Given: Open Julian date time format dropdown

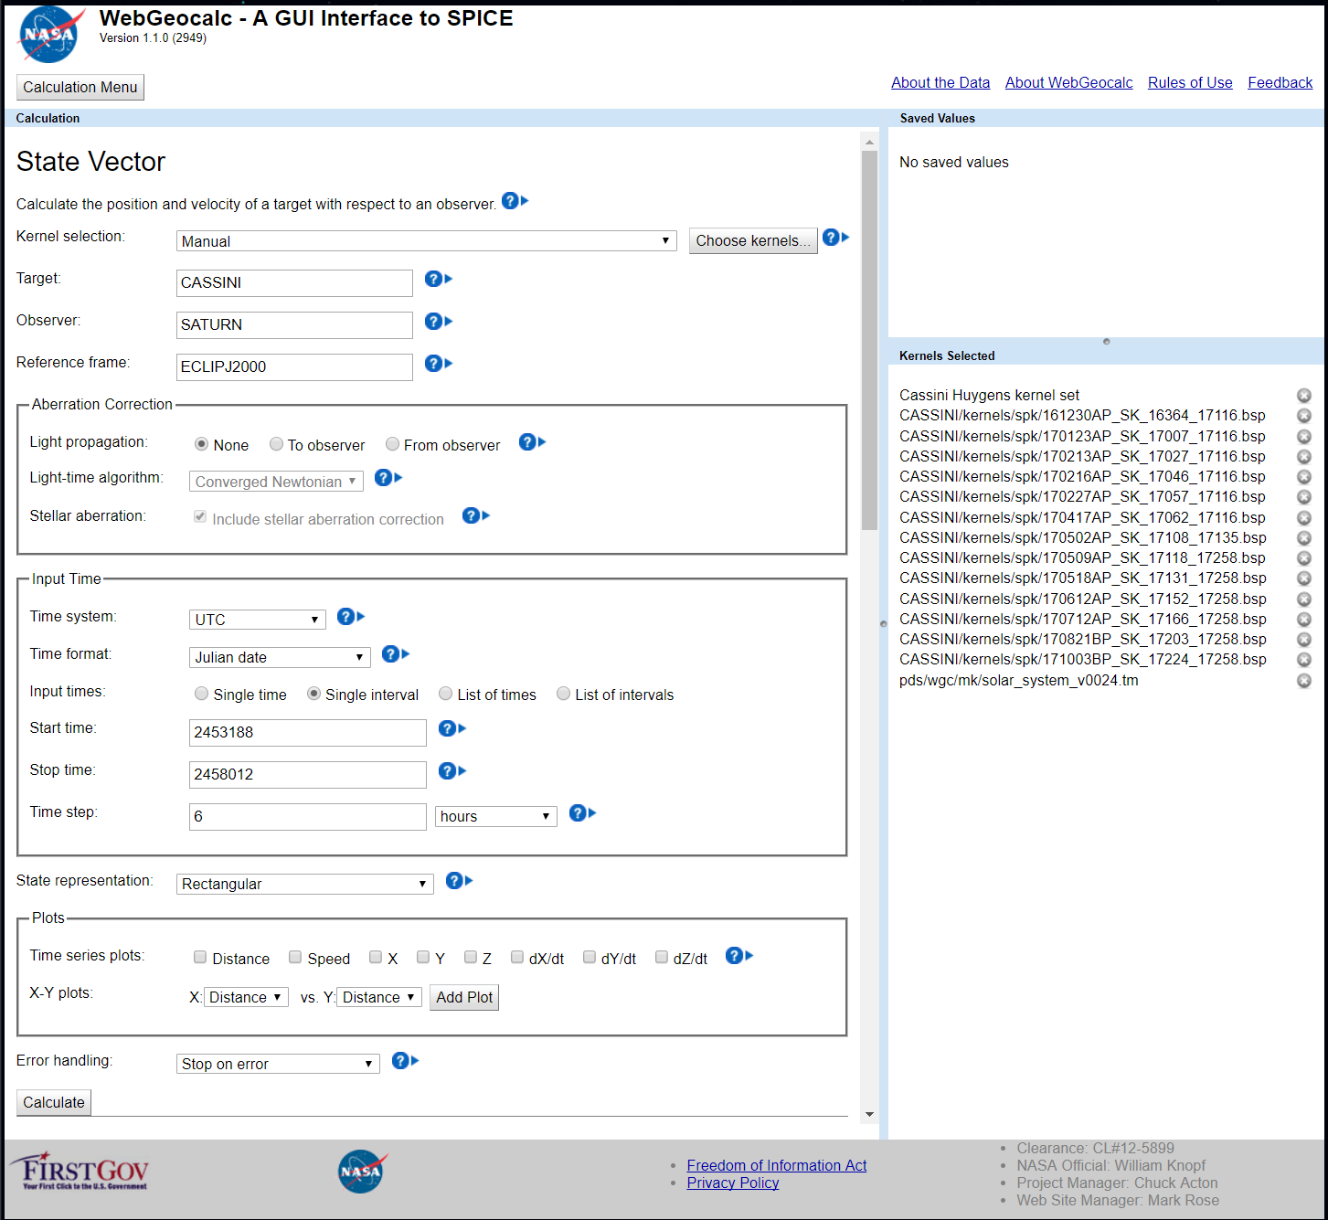Looking at the screenshot, I should (x=280, y=657).
